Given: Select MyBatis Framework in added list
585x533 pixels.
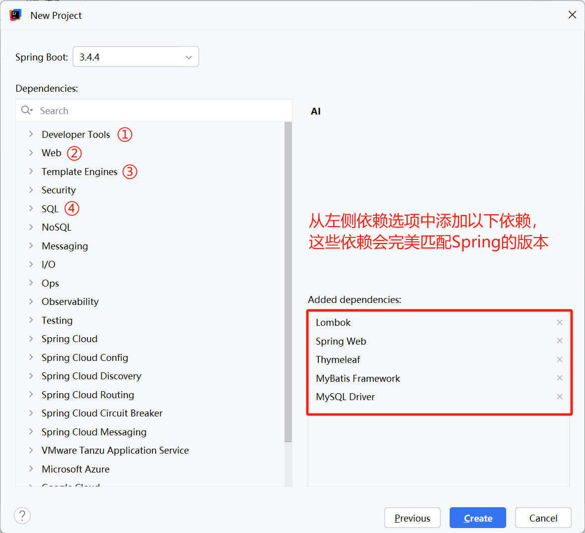Looking at the screenshot, I should pos(358,378).
